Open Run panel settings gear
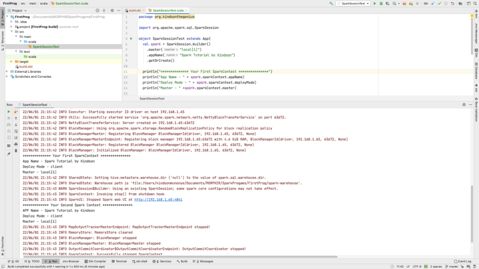Screen dimensions: 479x269 (x=464, y=105)
